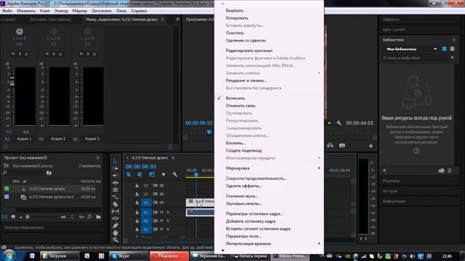Select the Slide tool
This screenshot has height=261, width=465.
click(116, 218)
